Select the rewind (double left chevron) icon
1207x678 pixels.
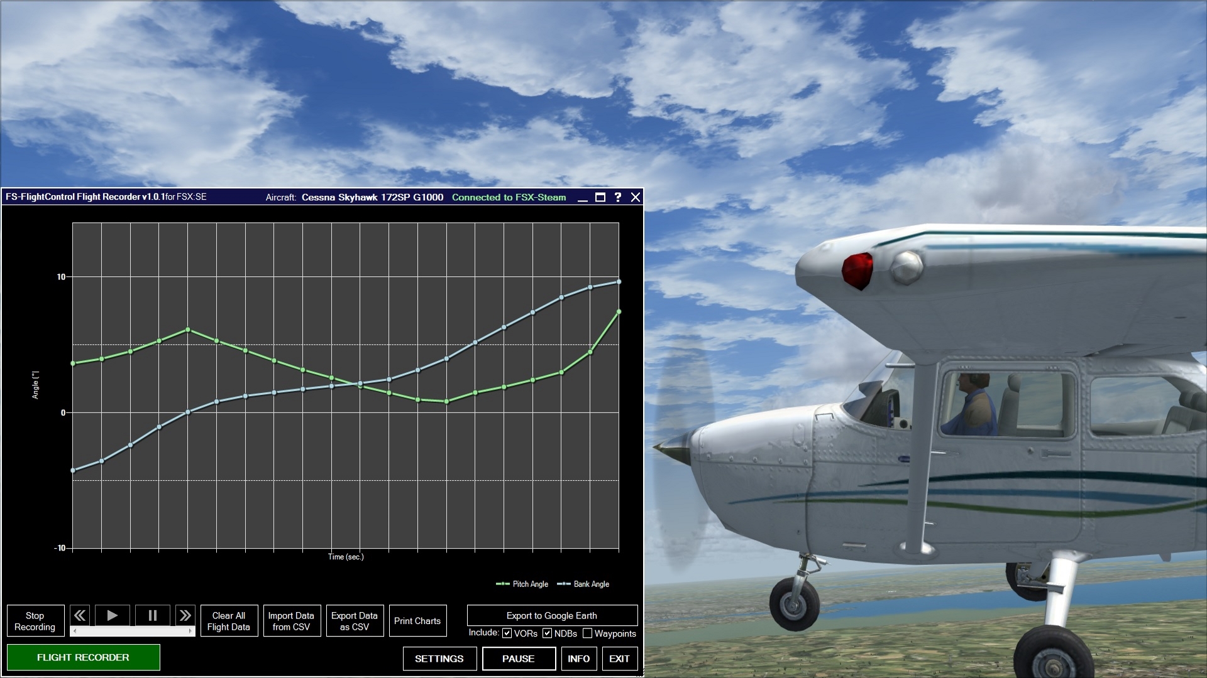80,615
